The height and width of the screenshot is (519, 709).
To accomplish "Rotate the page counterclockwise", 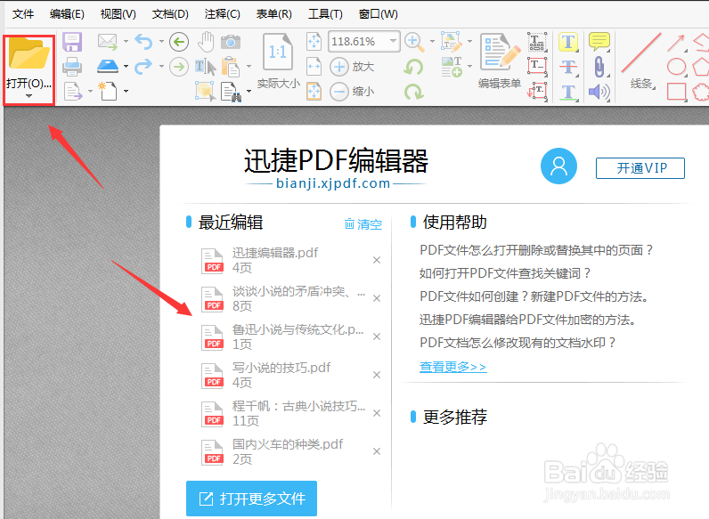I will click(414, 67).
